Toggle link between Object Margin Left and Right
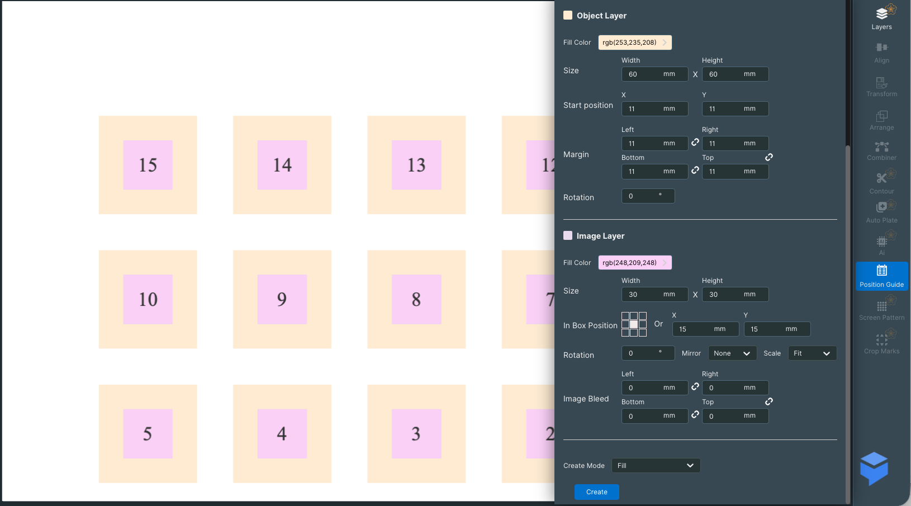 coord(695,143)
